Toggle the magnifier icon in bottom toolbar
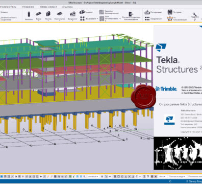 coord(85,176)
